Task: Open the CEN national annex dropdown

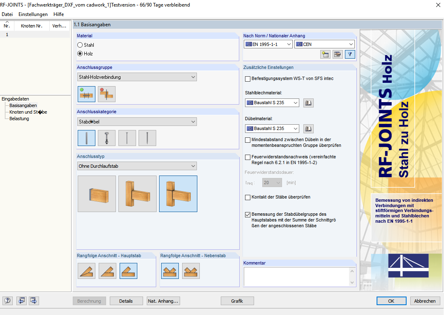Action: click(324, 44)
